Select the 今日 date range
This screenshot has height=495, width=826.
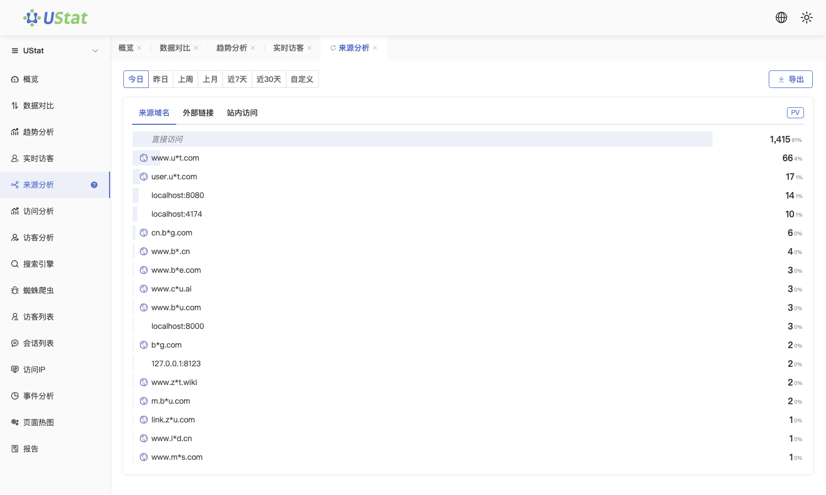click(x=136, y=79)
